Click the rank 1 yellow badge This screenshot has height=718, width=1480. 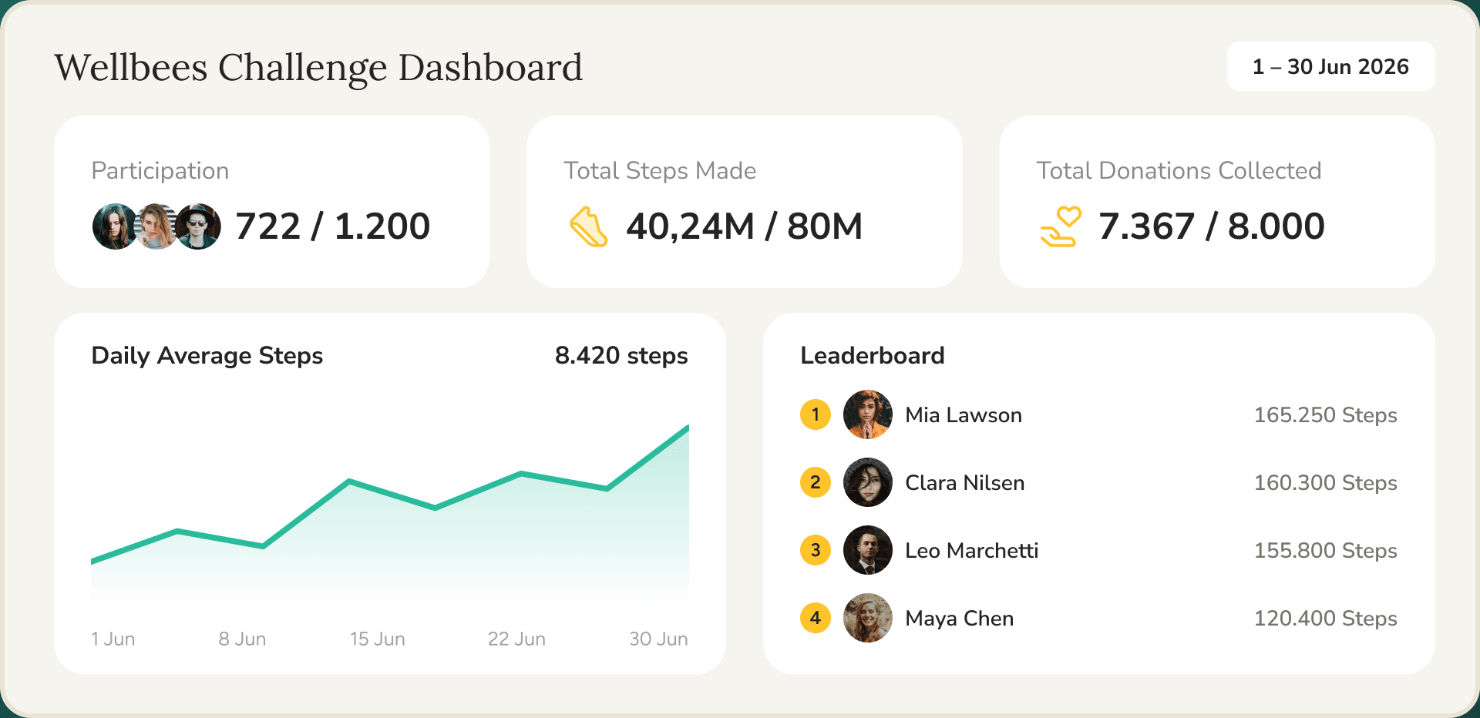pos(816,414)
